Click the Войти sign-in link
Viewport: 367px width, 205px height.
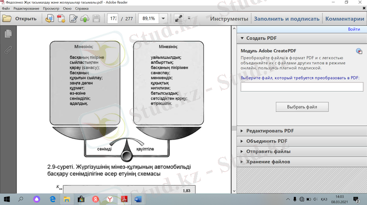click(x=354, y=29)
